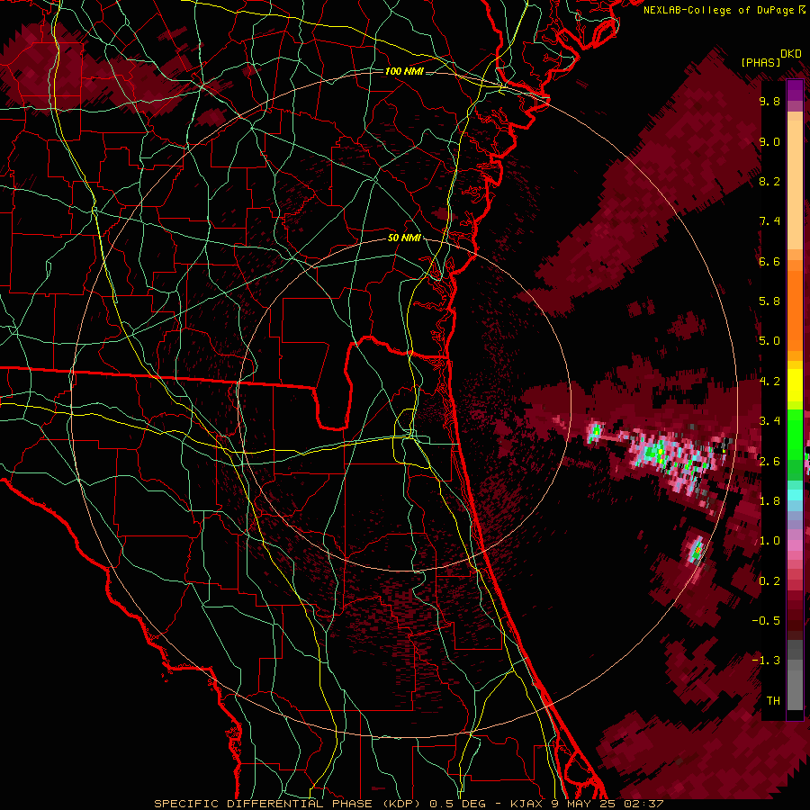The width and height of the screenshot is (810, 810).
Task: Click the yellow band of the color scale
Action: 795,385
